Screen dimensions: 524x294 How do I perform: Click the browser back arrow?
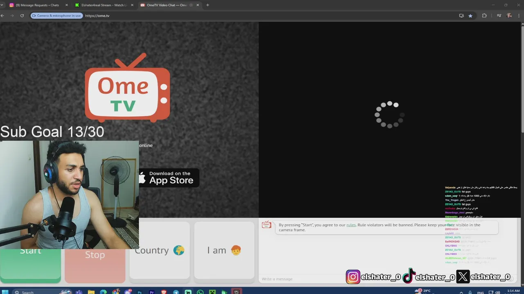pos(2,16)
